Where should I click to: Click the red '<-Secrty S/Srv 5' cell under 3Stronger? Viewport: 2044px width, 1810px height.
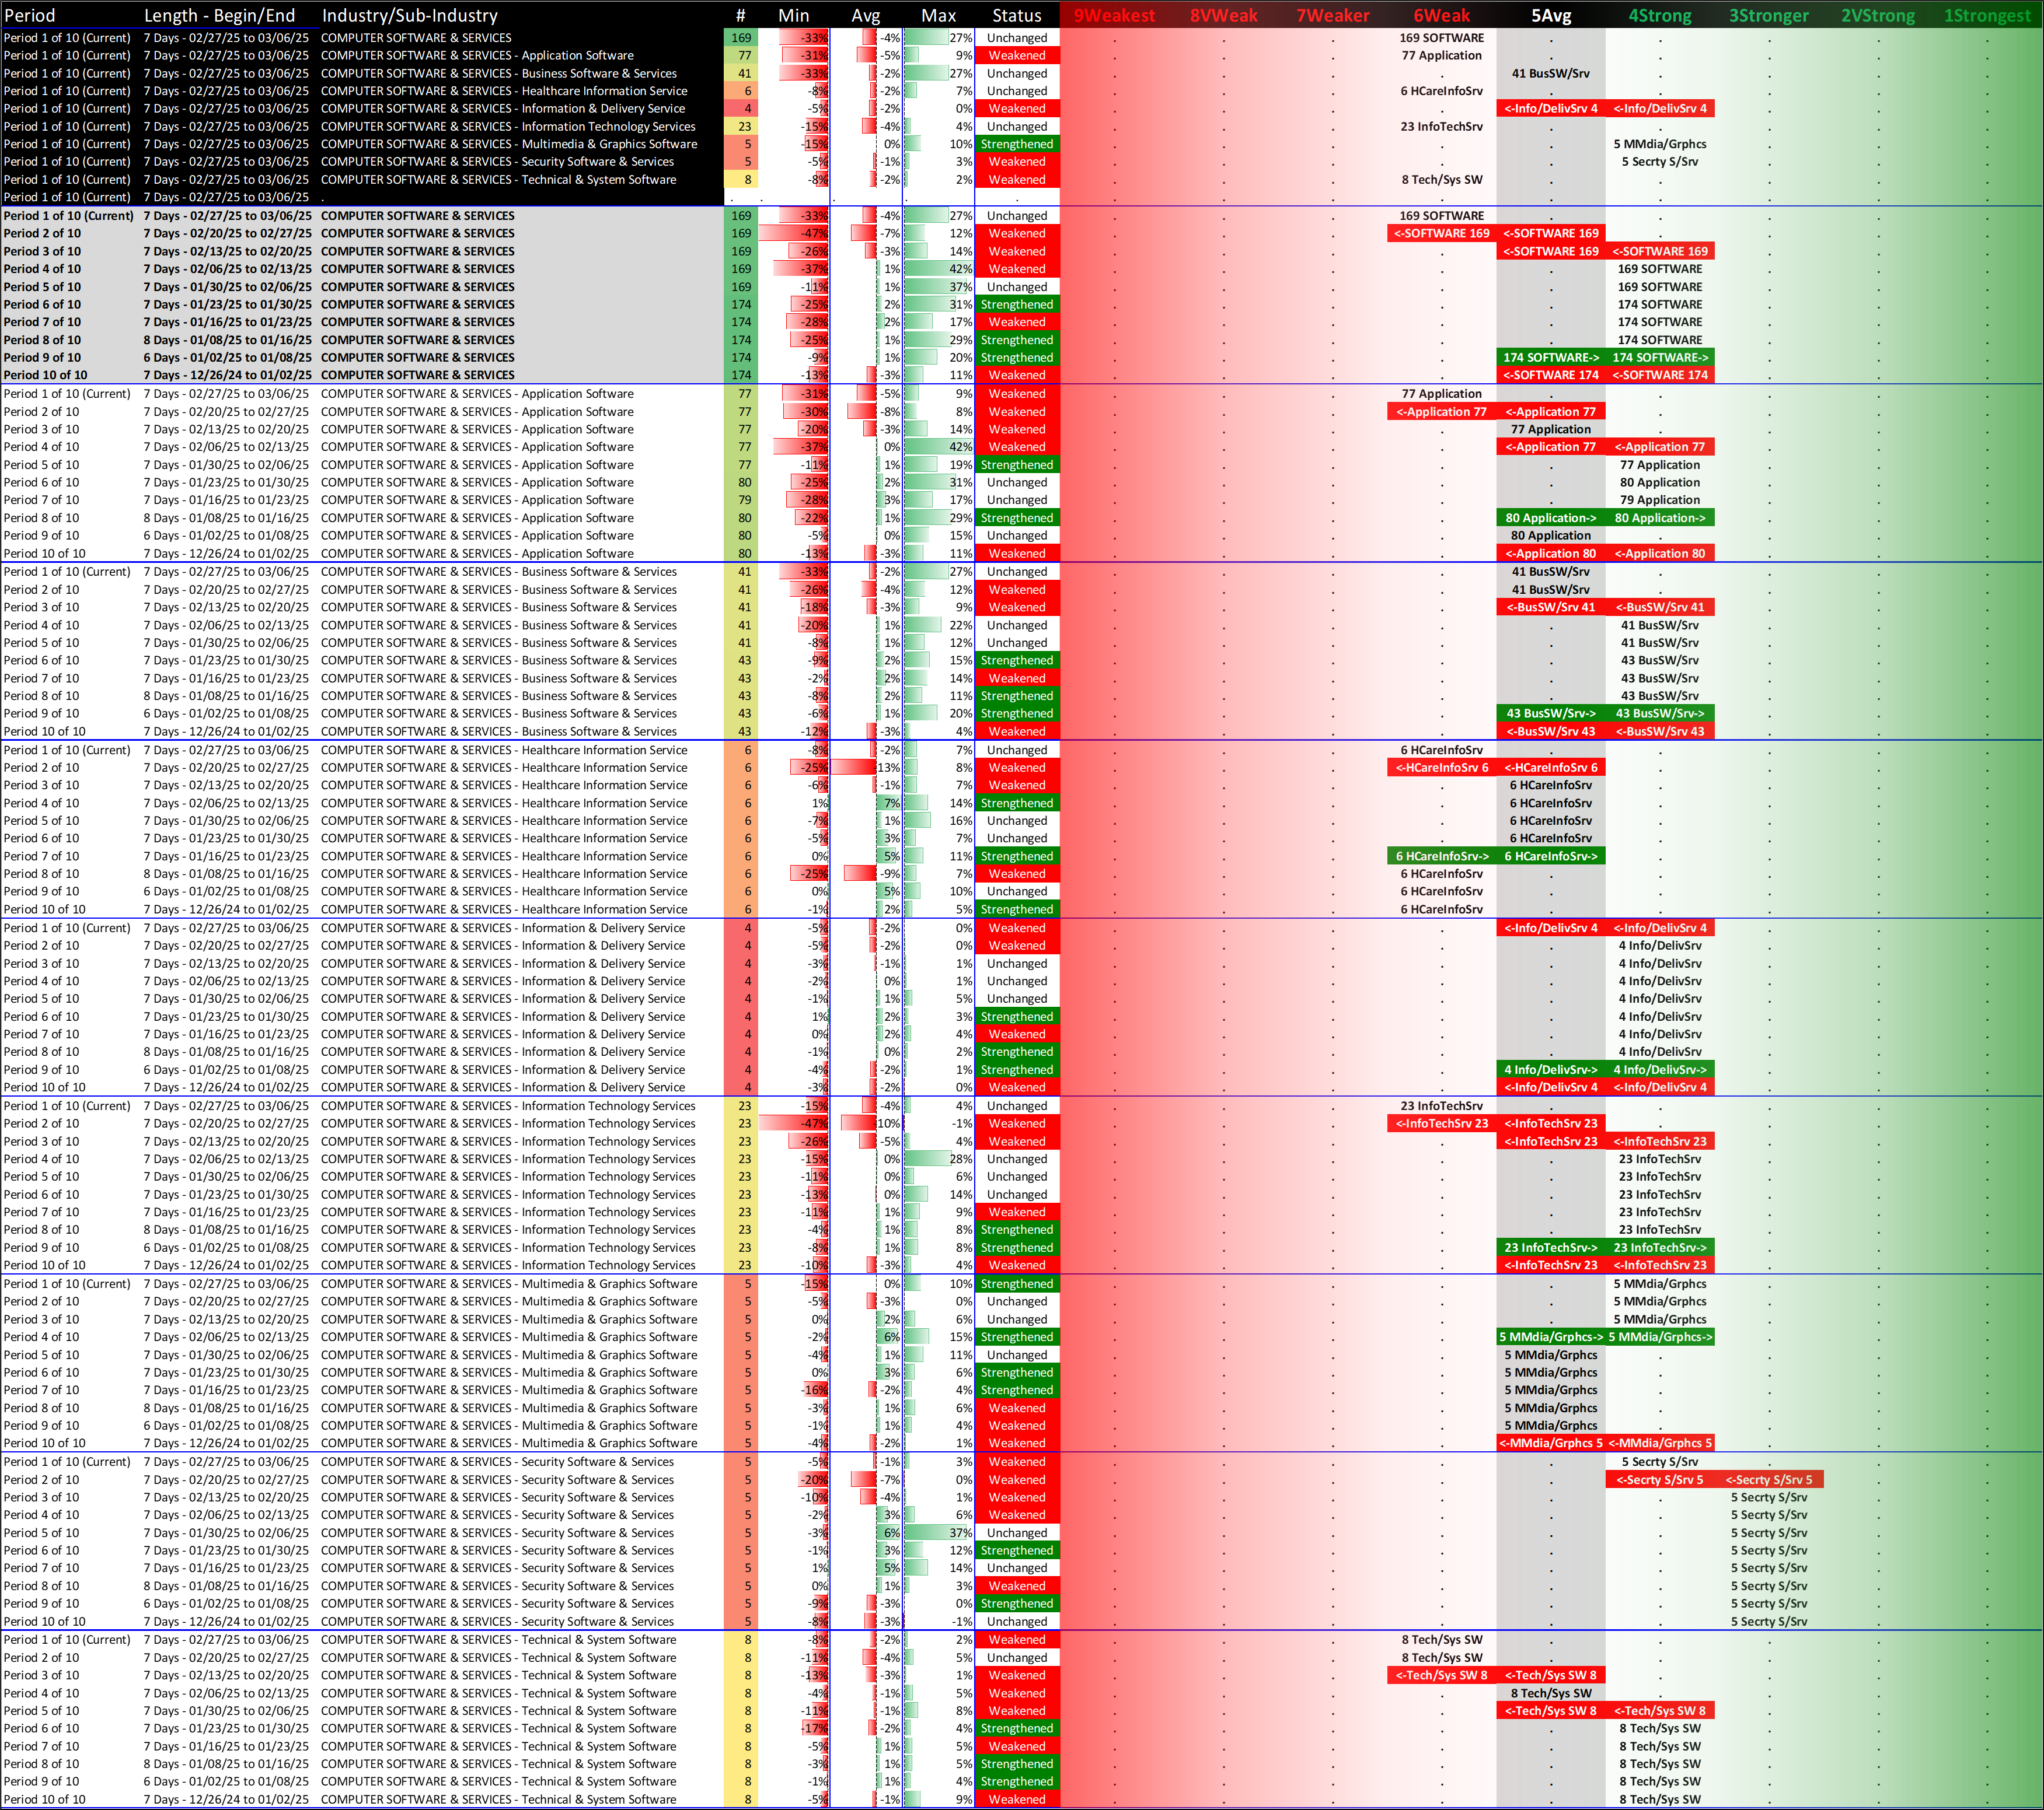click(1768, 1479)
